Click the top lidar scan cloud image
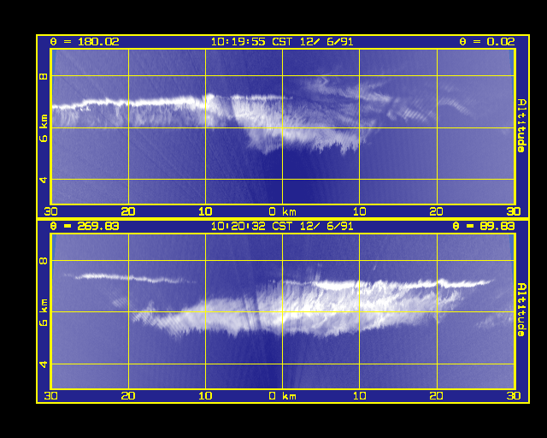The width and height of the screenshot is (547, 438). tap(283, 127)
